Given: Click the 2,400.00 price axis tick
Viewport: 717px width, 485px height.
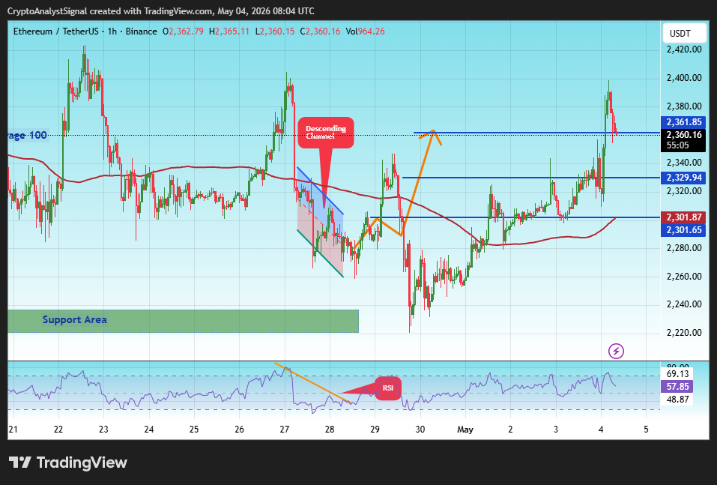Looking at the screenshot, I should click(x=684, y=78).
